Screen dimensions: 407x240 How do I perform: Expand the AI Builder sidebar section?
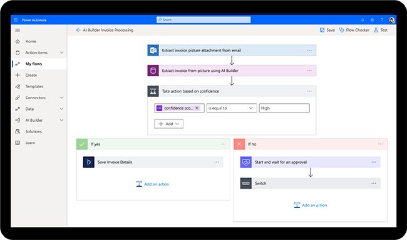[61, 120]
